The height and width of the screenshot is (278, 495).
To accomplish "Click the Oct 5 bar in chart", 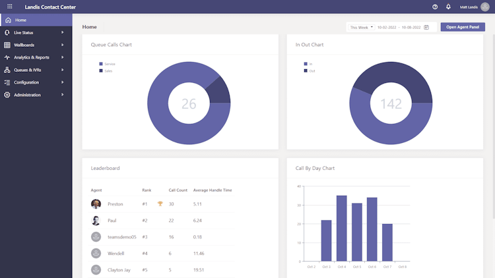I will [356, 232].
